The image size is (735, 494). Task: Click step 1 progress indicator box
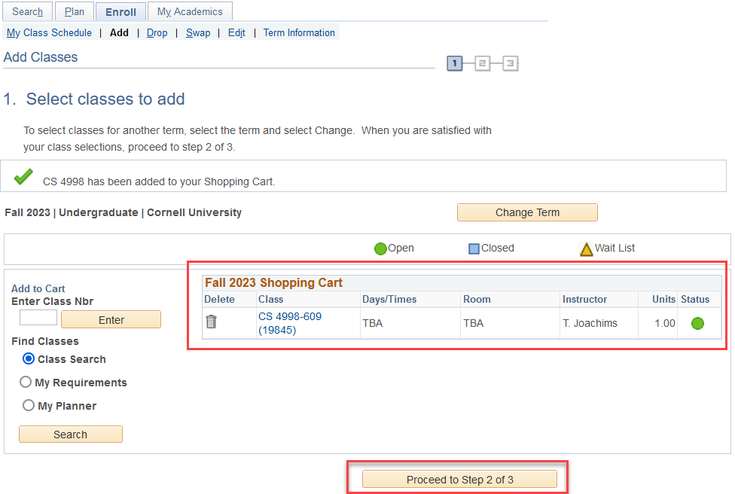click(454, 63)
